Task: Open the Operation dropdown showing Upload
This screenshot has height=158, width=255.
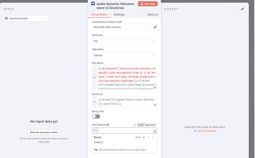Action: pyautogui.click(x=124, y=55)
